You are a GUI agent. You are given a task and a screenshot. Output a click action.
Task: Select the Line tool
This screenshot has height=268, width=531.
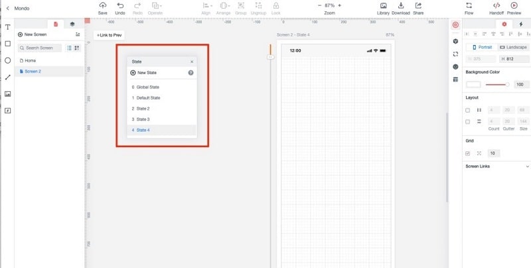click(x=8, y=77)
